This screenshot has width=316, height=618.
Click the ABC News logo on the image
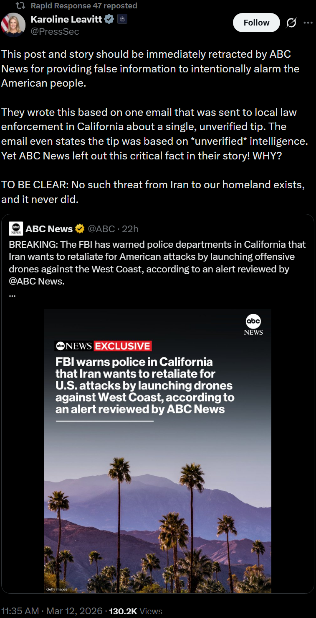[253, 325]
